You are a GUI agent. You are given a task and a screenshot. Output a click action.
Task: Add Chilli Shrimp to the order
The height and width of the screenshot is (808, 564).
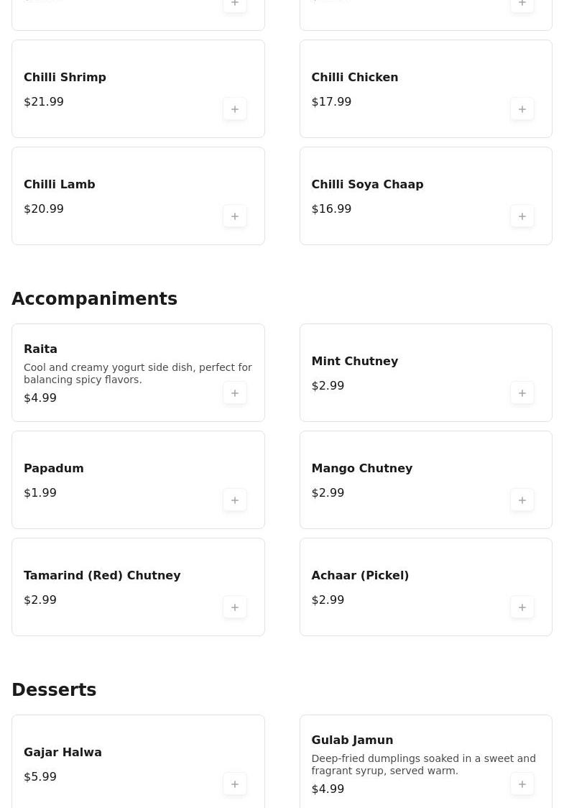click(235, 109)
